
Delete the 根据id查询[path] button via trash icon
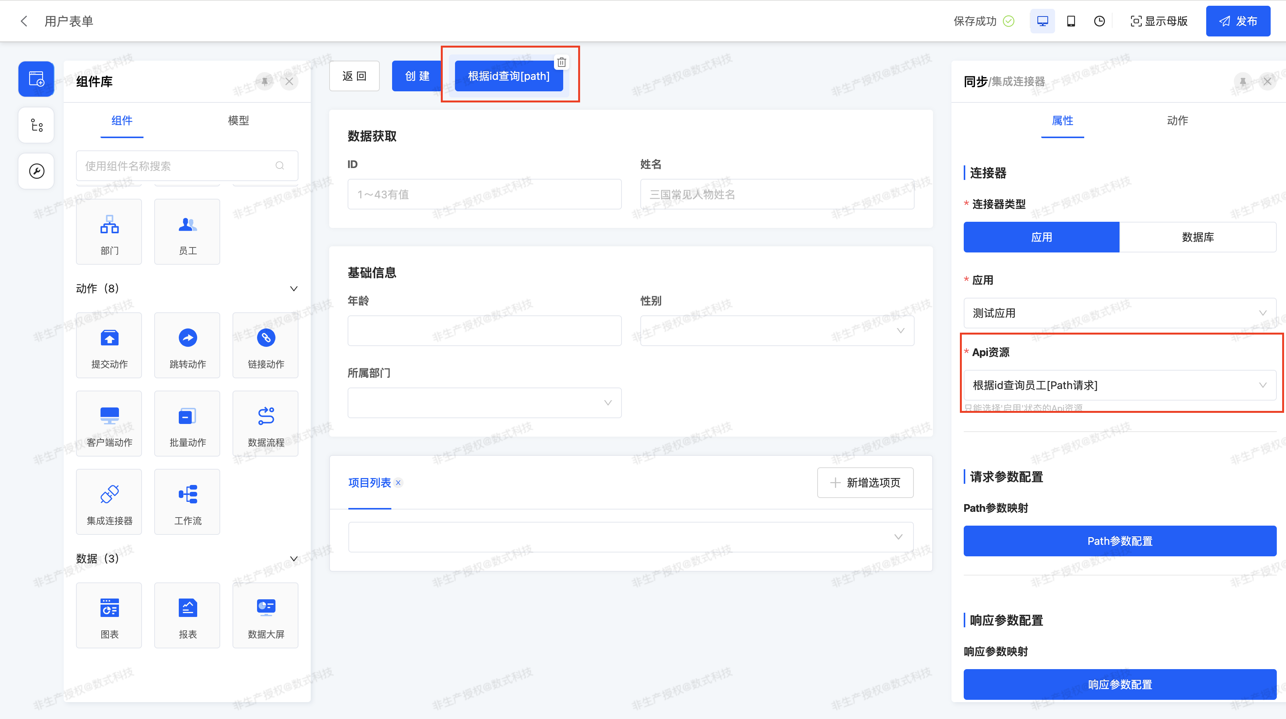(562, 62)
